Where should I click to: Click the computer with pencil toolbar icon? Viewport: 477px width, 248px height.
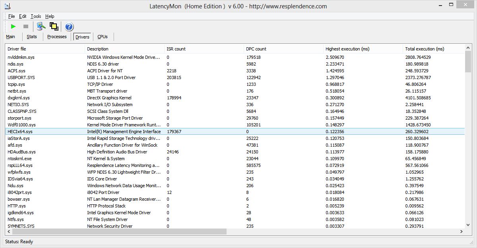coord(41,27)
